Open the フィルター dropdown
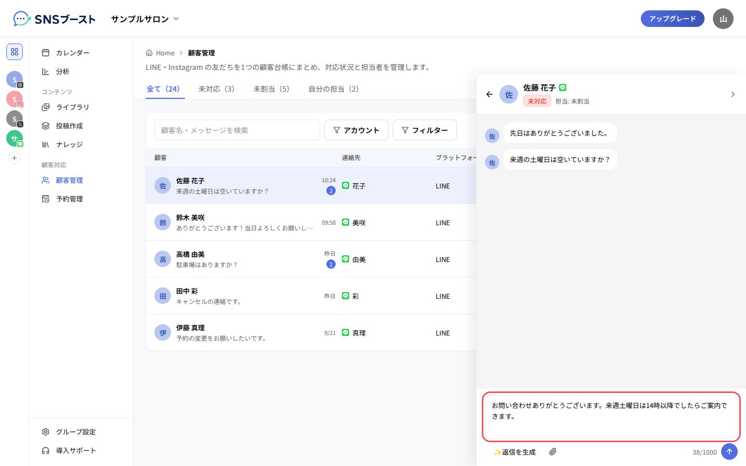This screenshot has width=746, height=466. [425, 130]
